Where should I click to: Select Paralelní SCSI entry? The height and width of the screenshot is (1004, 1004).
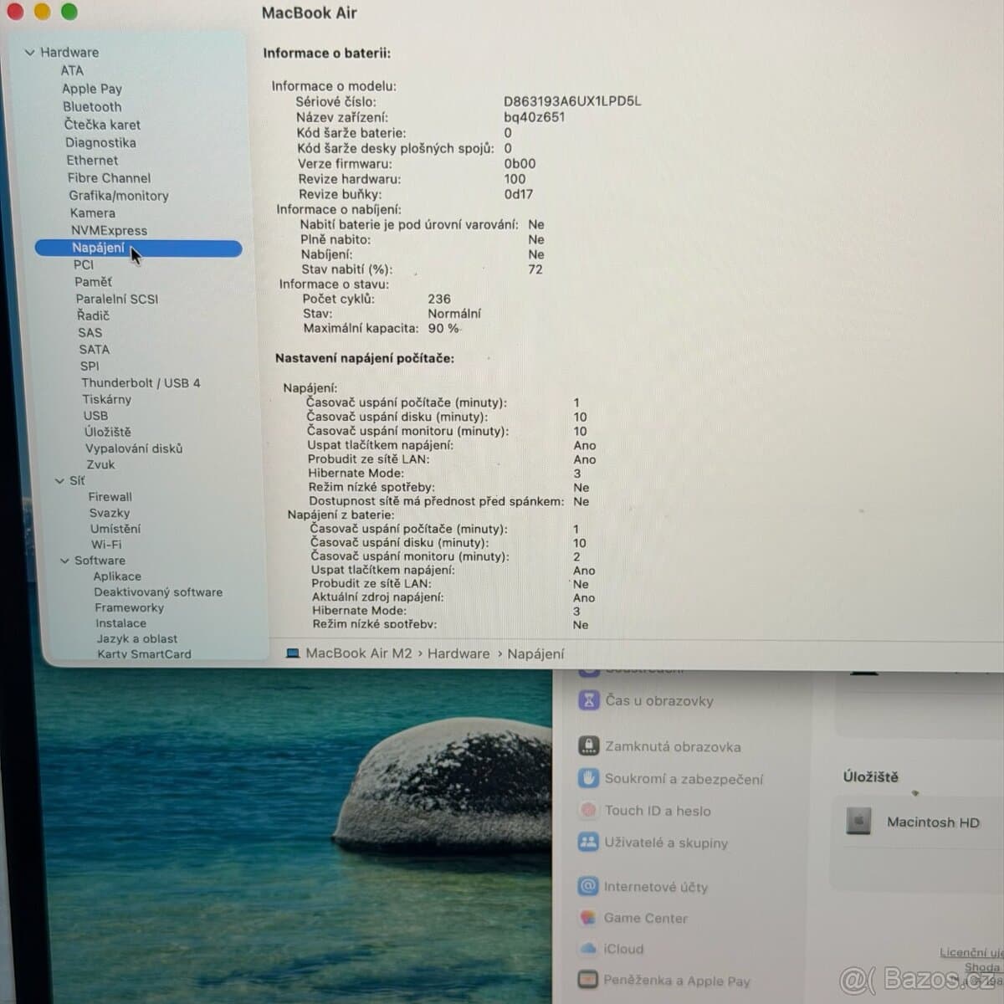(x=117, y=299)
